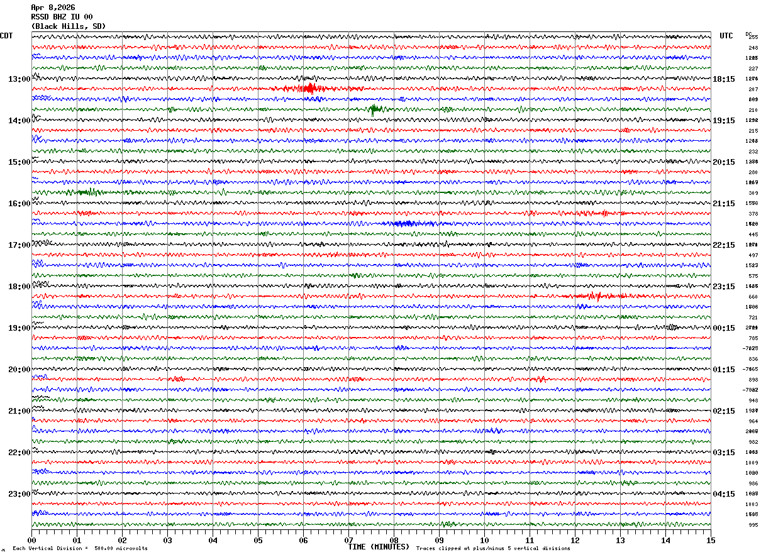Click the 'TIME (MINUTES)' axis title
The width and height of the screenshot is (761, 557).
click(379, 547)
